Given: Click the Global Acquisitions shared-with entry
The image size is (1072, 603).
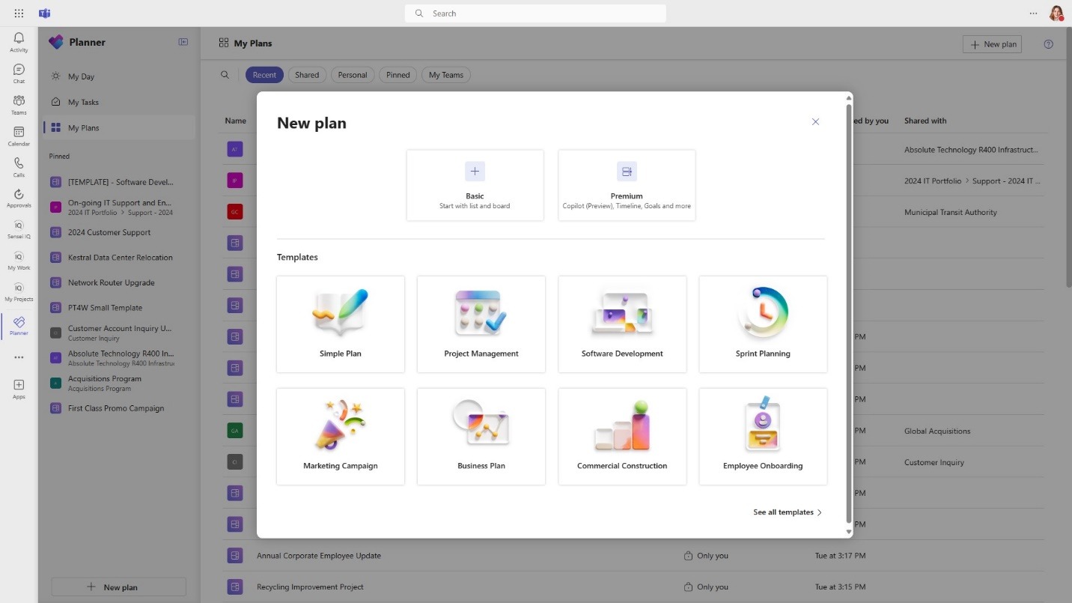Looking at the screenshot, I should click(x=937, y=431).
